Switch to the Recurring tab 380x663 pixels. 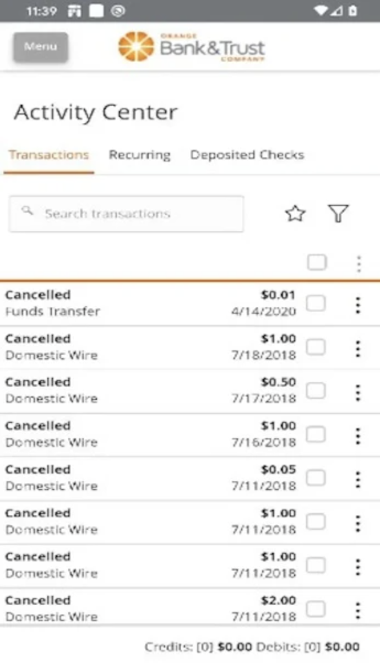click(139, 155)
